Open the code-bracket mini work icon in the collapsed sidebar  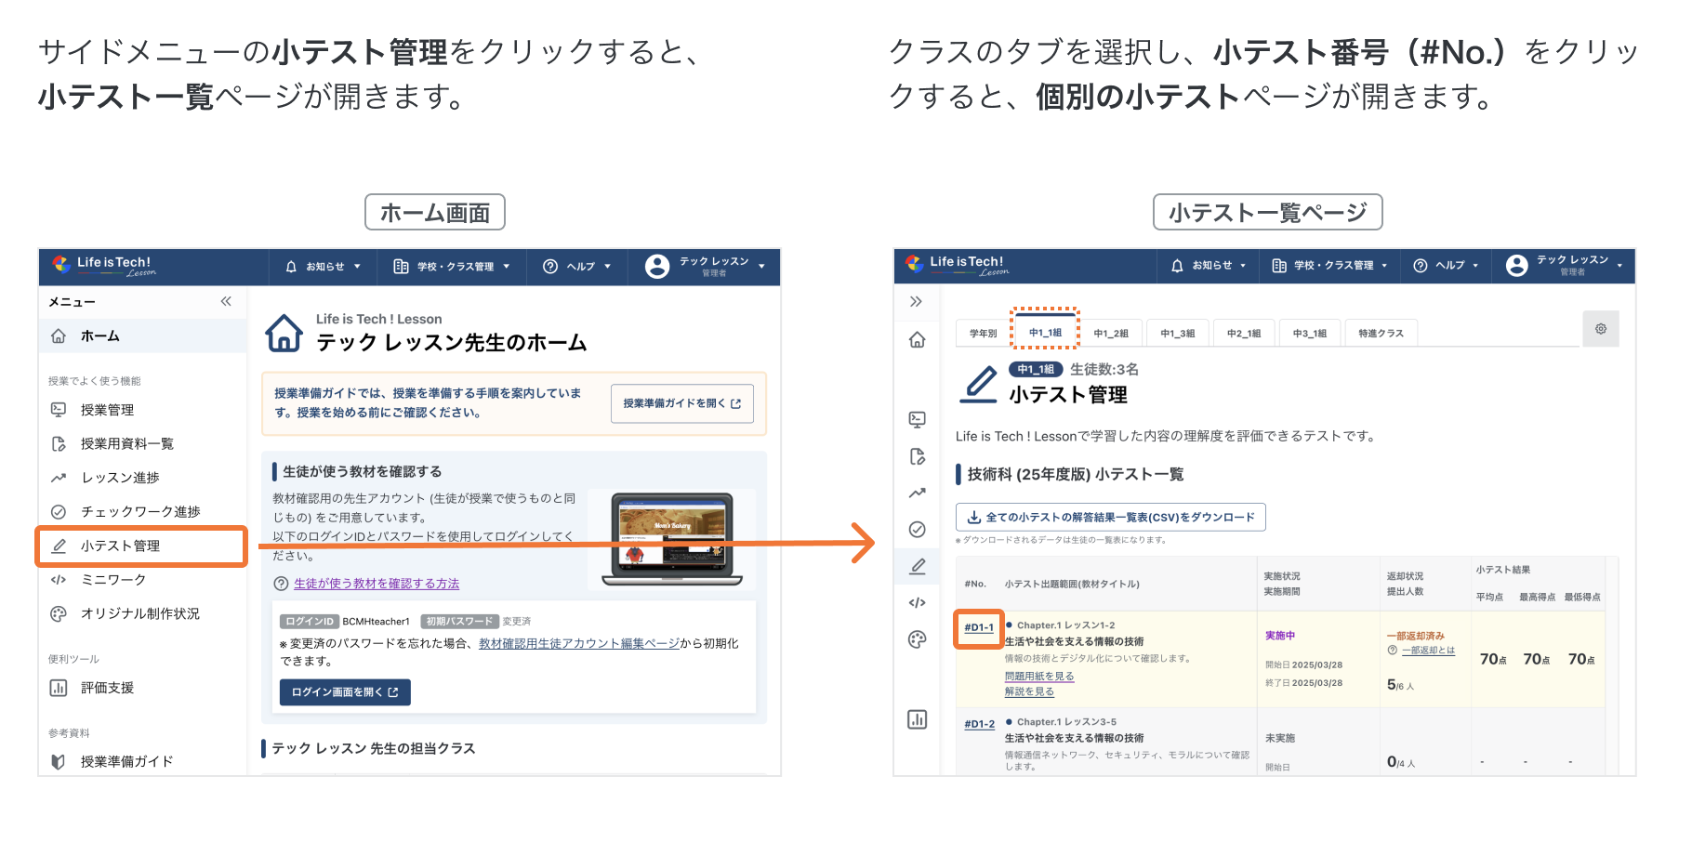pyautogui.click(x=918, y=602)
